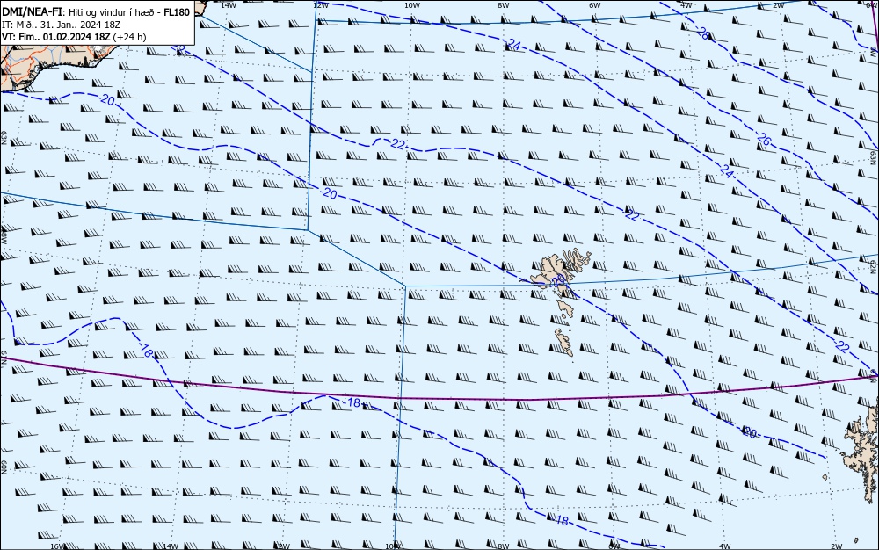
Task: Click the '12W' longitude label on top edge
Action: pyautogui.click(x=320, y=5)
